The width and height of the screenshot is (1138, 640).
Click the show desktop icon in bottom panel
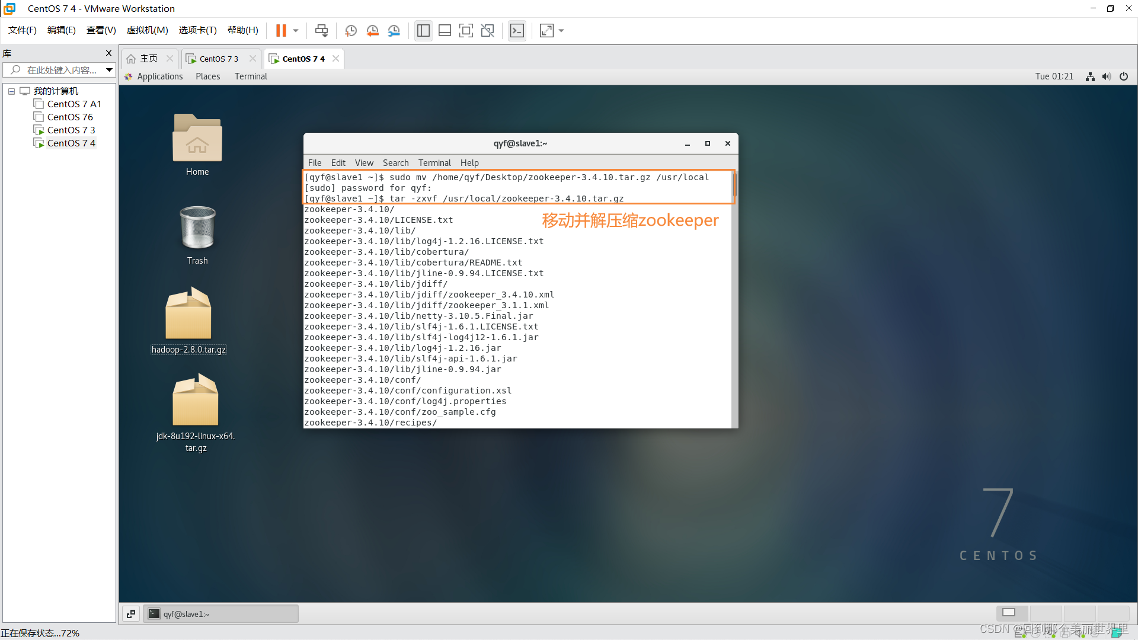coord(131,614)
